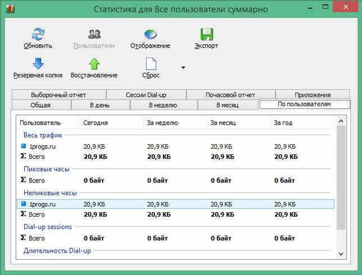Open the Приложения tab
The image size is (362, 275).
coord(313,95)
